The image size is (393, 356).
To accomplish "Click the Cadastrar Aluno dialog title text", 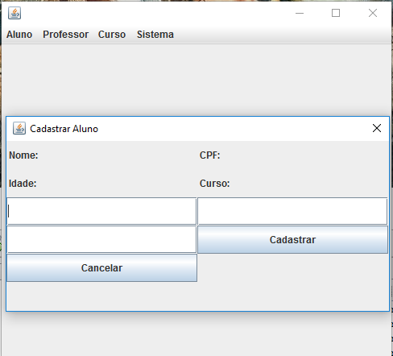I will coord(64,129).
